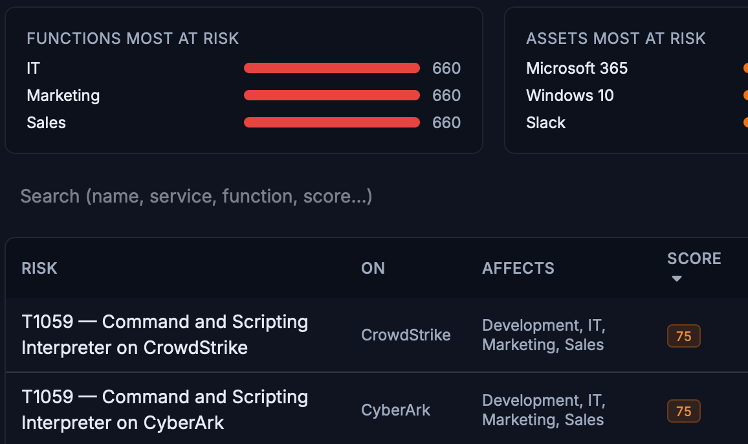
Task: Click the CrowdStrike cell in ON column
Action: [x=406, y=335]
